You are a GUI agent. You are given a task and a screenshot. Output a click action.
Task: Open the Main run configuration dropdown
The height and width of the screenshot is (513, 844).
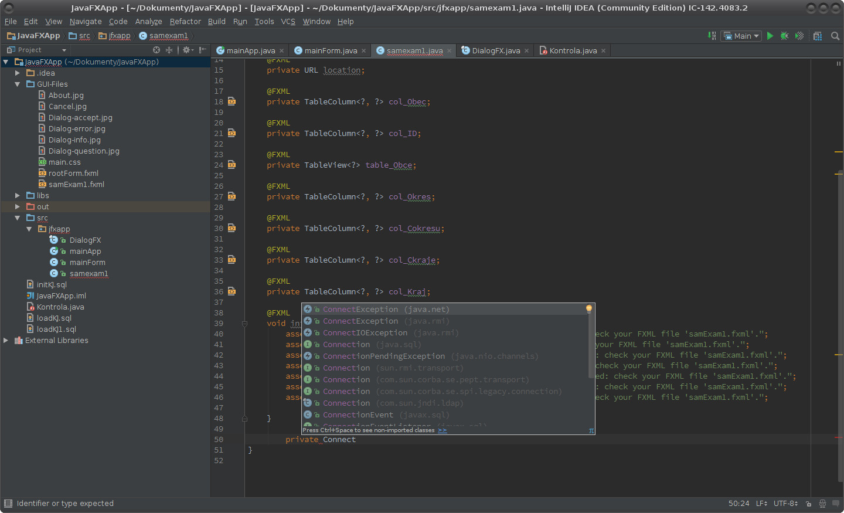(x=741, y=36)
